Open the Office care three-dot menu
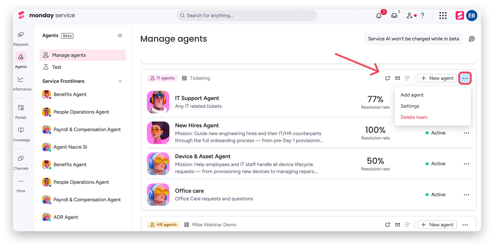 467,195
